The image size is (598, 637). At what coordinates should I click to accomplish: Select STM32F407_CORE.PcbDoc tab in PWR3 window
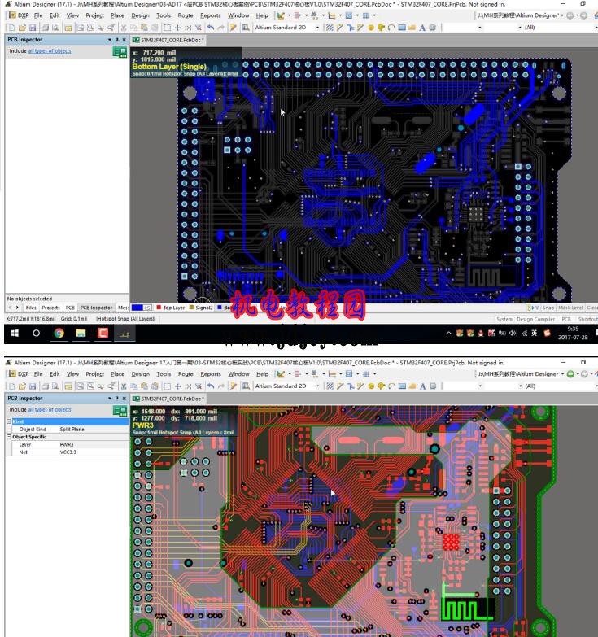pyautogui.click(x=169, y=399)
